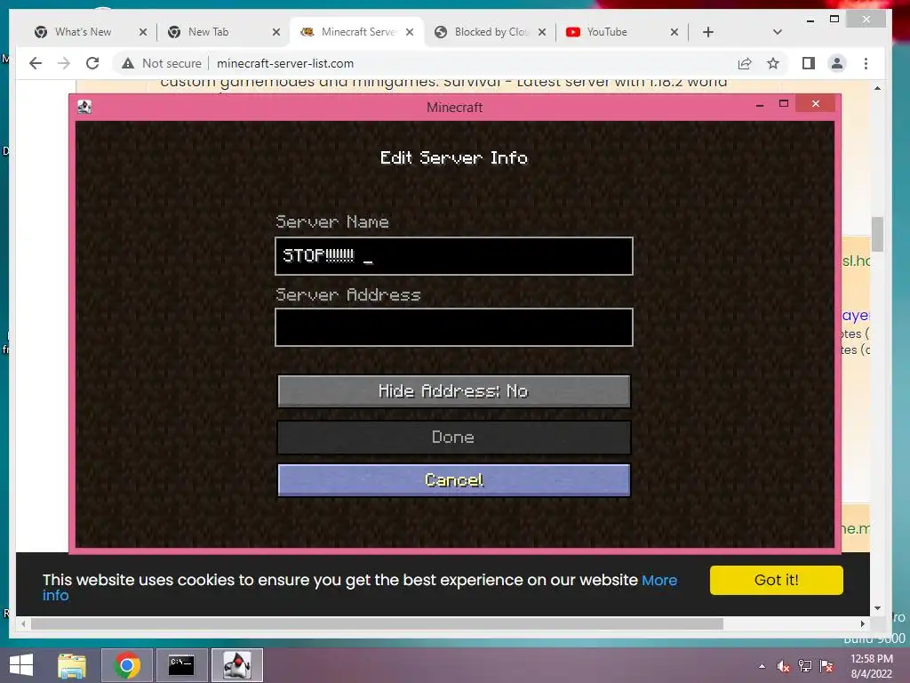Click the Server Name text field
This screenshot has height=683, width=910.
point(454,255)
